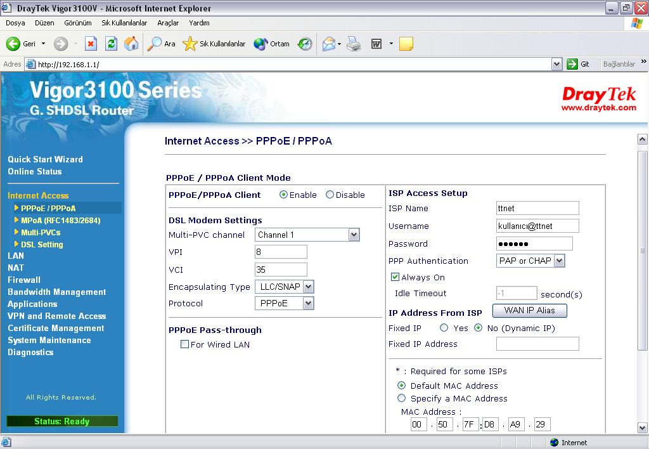This screenshot has width=649, height=449.
Task: Open the Araçlar menu
Action: point(168,23)
